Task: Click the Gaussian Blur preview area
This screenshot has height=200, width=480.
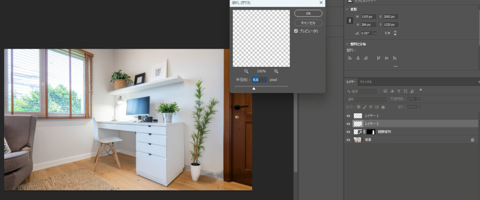Action: (x=261, y=38)
